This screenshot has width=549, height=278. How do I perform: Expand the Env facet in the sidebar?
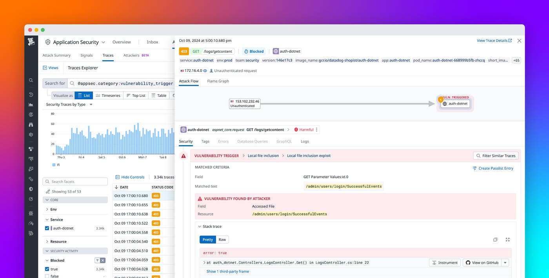[x=47, y=209]
